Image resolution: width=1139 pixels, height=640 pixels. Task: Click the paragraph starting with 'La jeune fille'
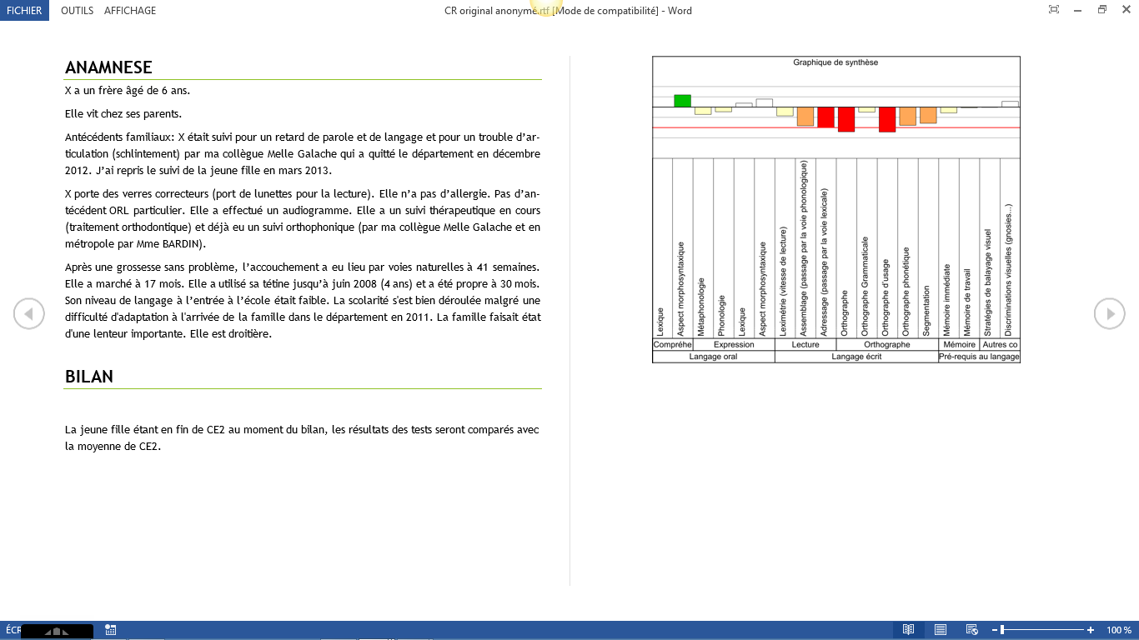(302, 437)
